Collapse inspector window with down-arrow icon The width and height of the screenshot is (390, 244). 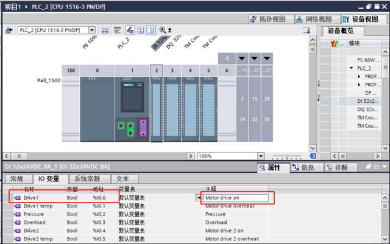coord(385,167)
